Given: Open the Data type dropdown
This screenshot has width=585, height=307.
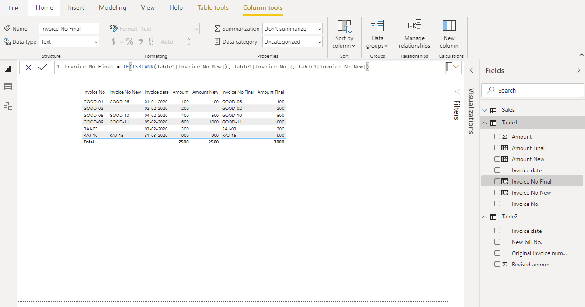Looking at the screenshot, I should tap(69, 42).
